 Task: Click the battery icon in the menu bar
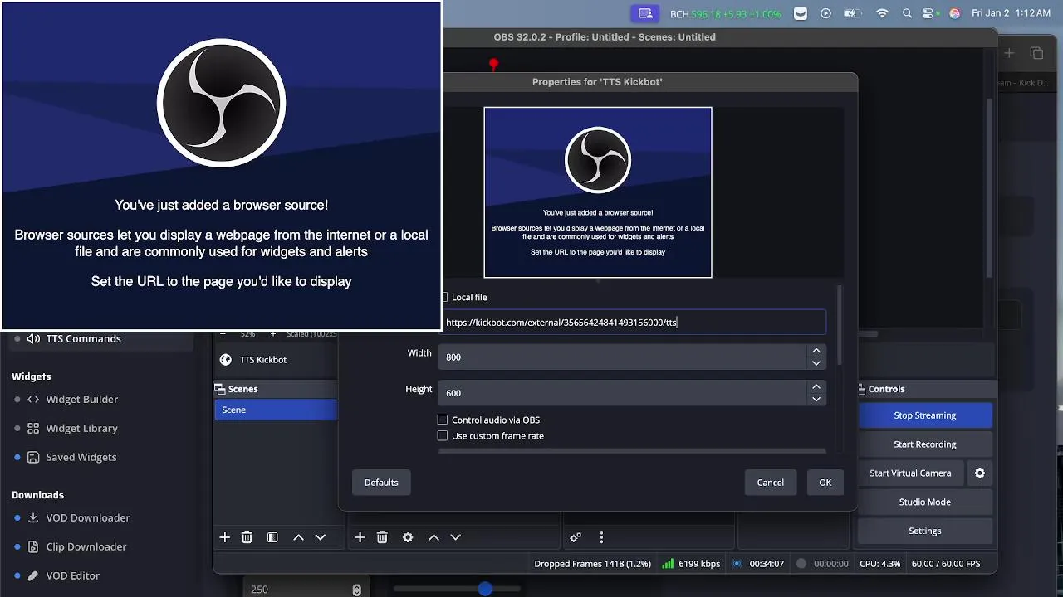point(853,13)
